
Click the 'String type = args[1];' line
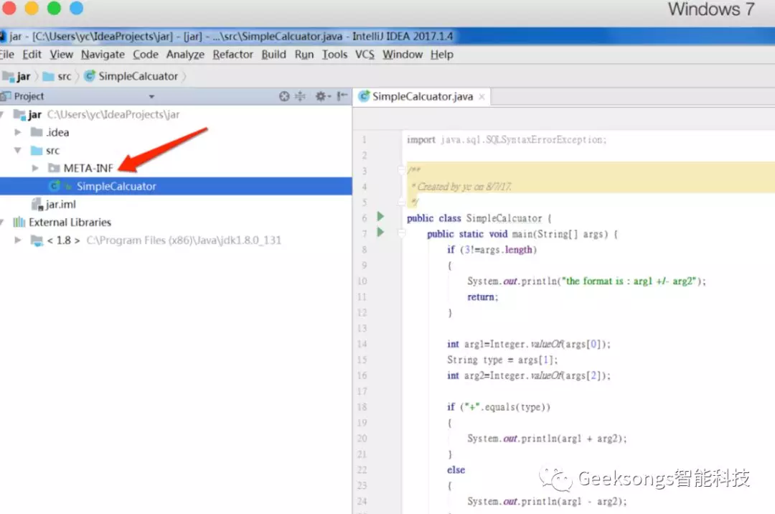tap(502, 360)
